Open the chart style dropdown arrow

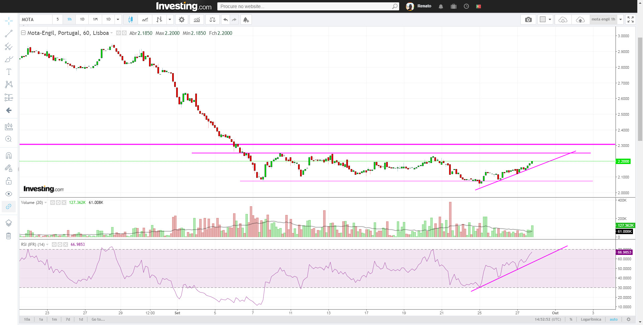170,19
